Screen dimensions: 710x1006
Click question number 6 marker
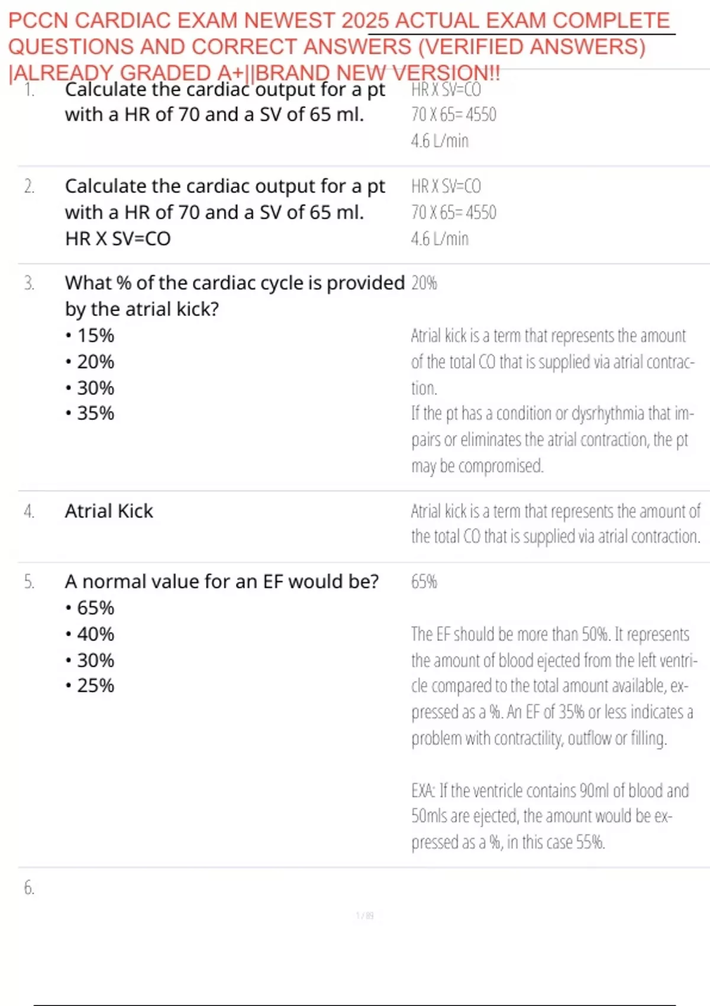29,888
